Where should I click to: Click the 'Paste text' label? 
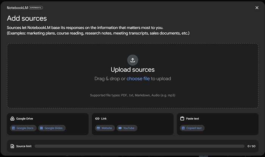[x=192, y=119]
